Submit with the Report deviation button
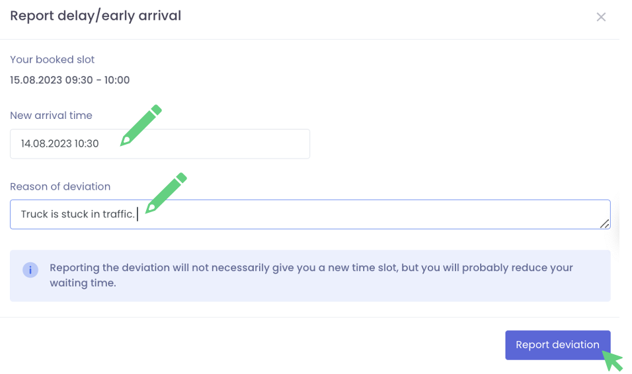Viewport: 632px width, 374px height. click(x=557, y=345)
